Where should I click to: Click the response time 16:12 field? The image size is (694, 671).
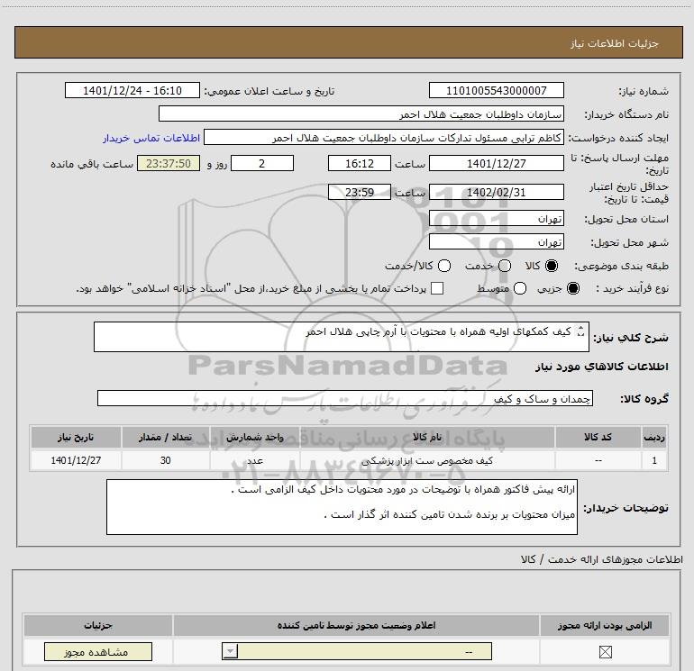point(360,163)
